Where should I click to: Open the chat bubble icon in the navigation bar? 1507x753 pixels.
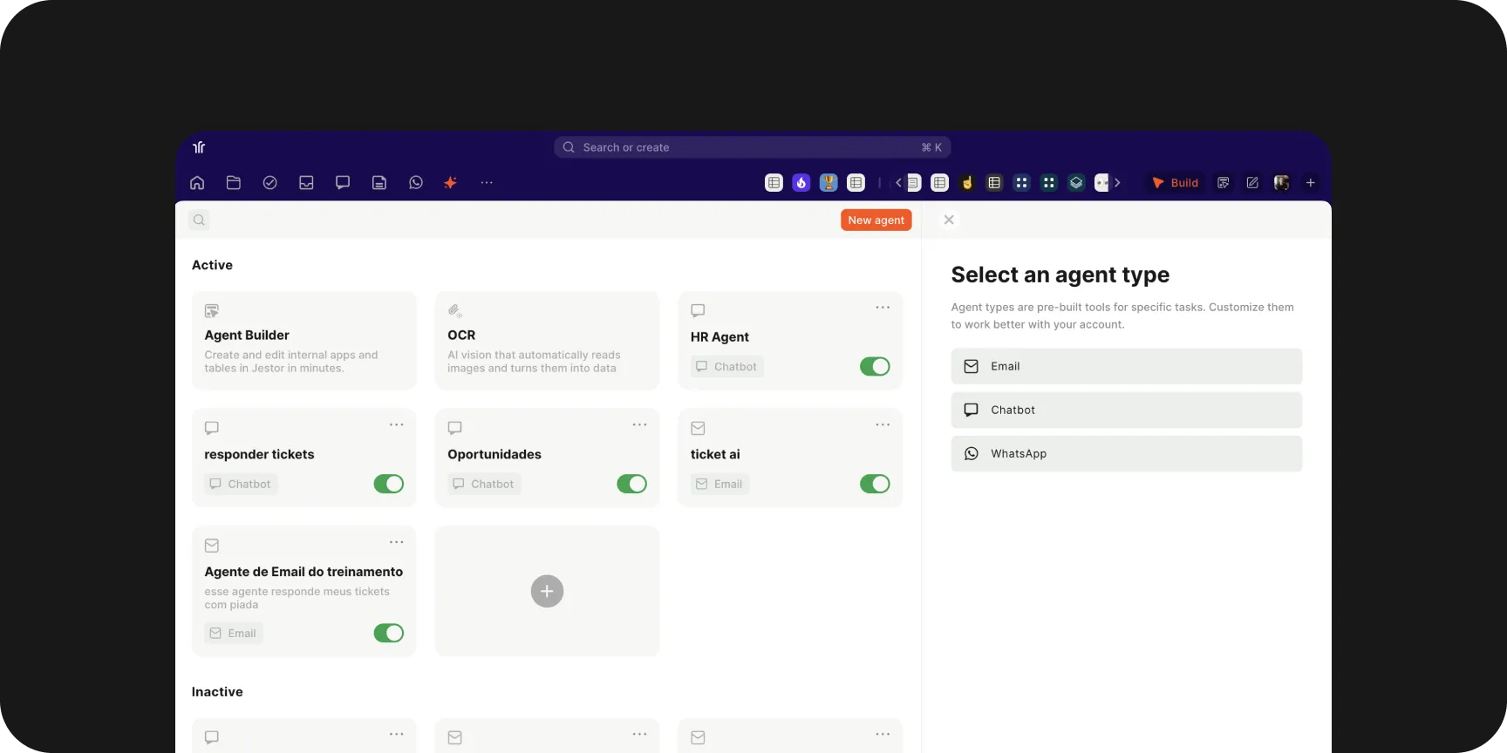343,182
